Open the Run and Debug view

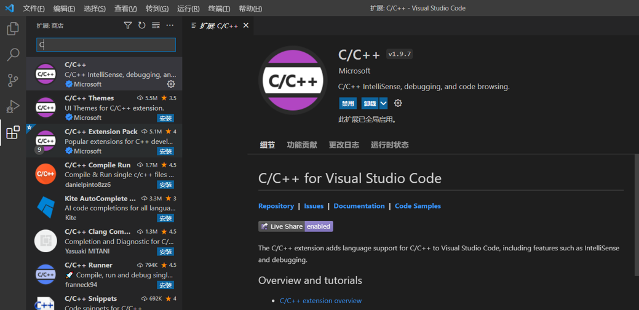coord(13,107)
